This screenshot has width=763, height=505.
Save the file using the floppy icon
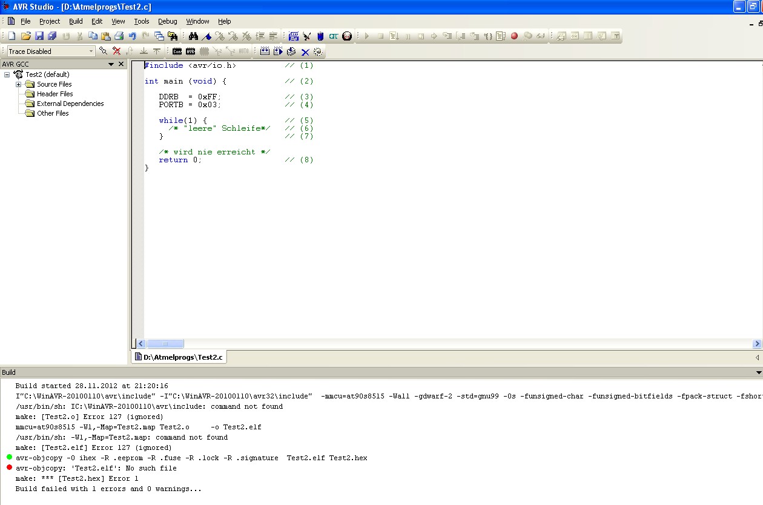39,36
